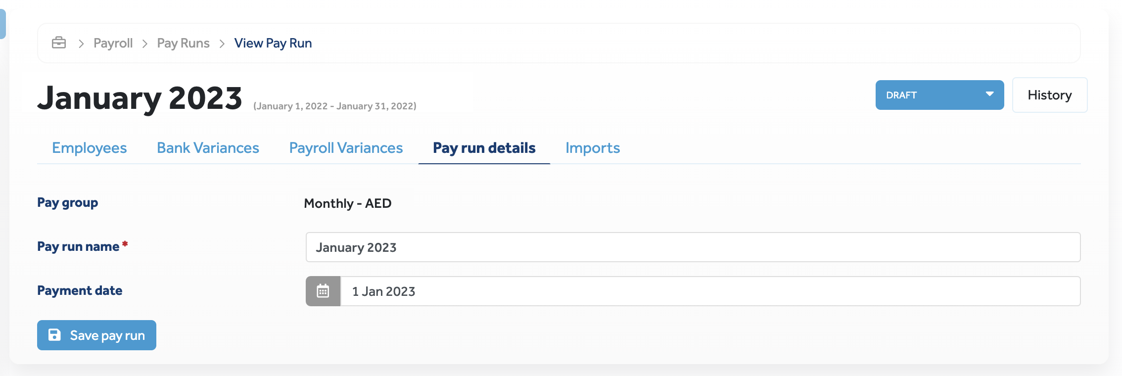Click the briefcase home icon in breadcrumb

click(x=59, y=43)
